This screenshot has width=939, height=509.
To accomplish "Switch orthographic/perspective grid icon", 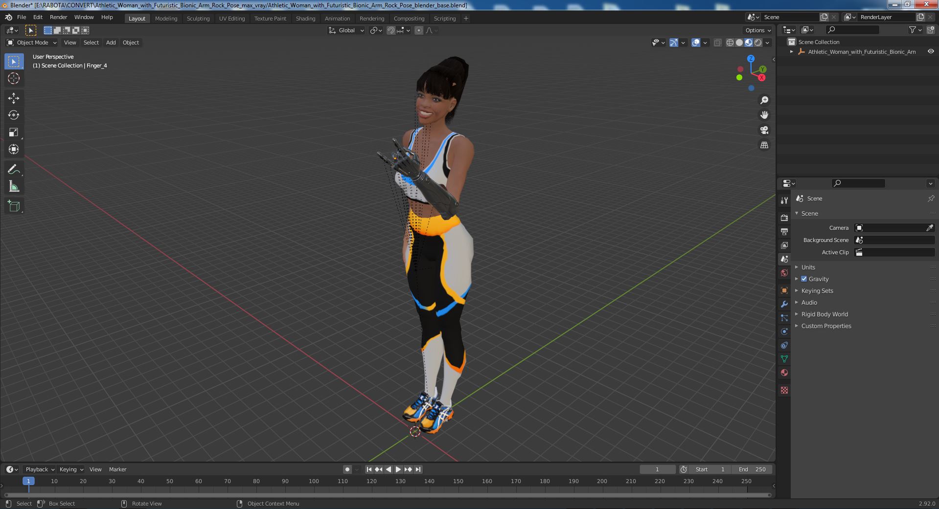I will 764,145.
